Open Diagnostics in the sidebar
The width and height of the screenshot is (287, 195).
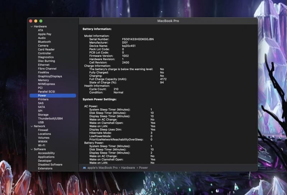(x=46, y=57)
